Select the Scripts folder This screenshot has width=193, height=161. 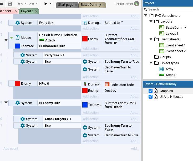coord(166,57)
